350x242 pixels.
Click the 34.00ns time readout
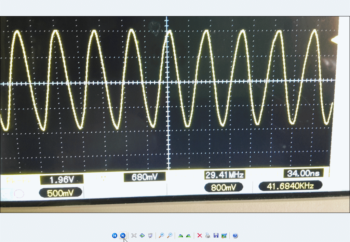(x=303, y=173)
